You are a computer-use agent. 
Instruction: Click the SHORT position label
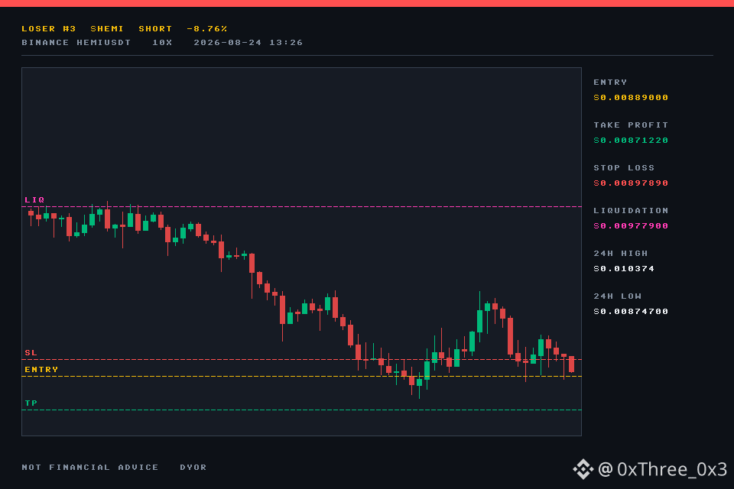coord(155,28)
